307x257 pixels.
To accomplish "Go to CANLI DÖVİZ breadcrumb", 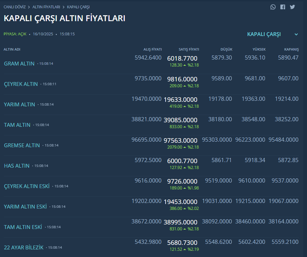I will [15, 7].
